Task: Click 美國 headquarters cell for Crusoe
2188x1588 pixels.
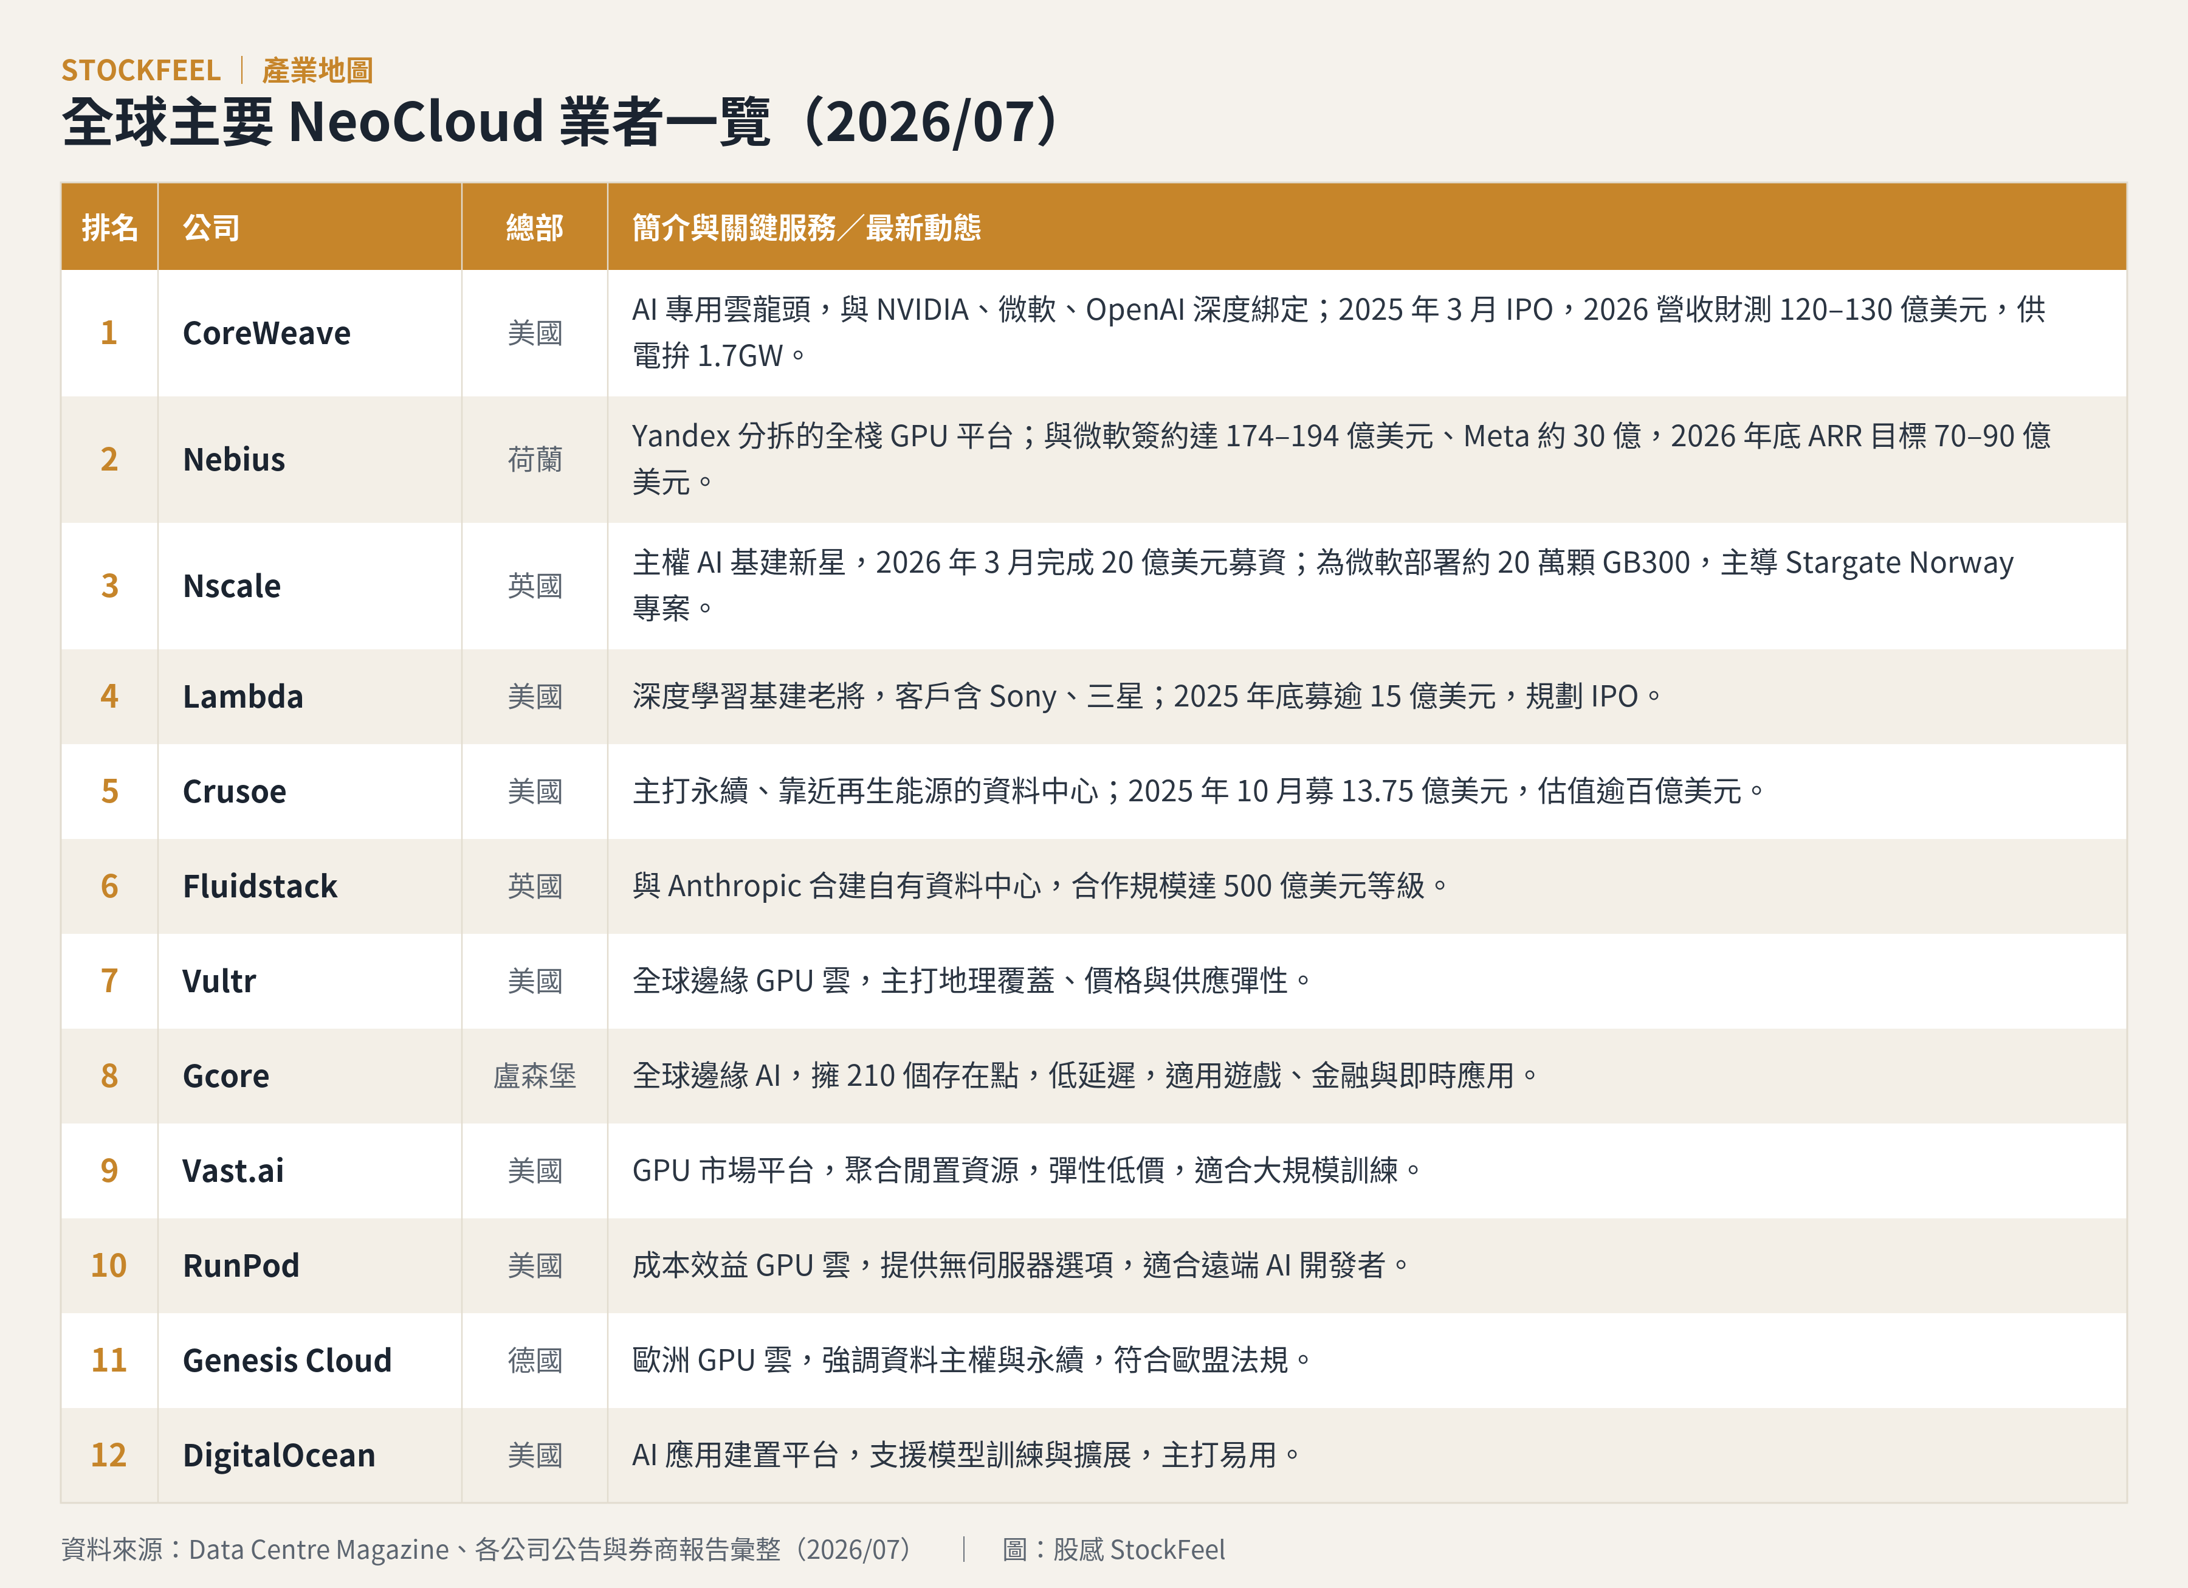Action: (x=534, y=791)
